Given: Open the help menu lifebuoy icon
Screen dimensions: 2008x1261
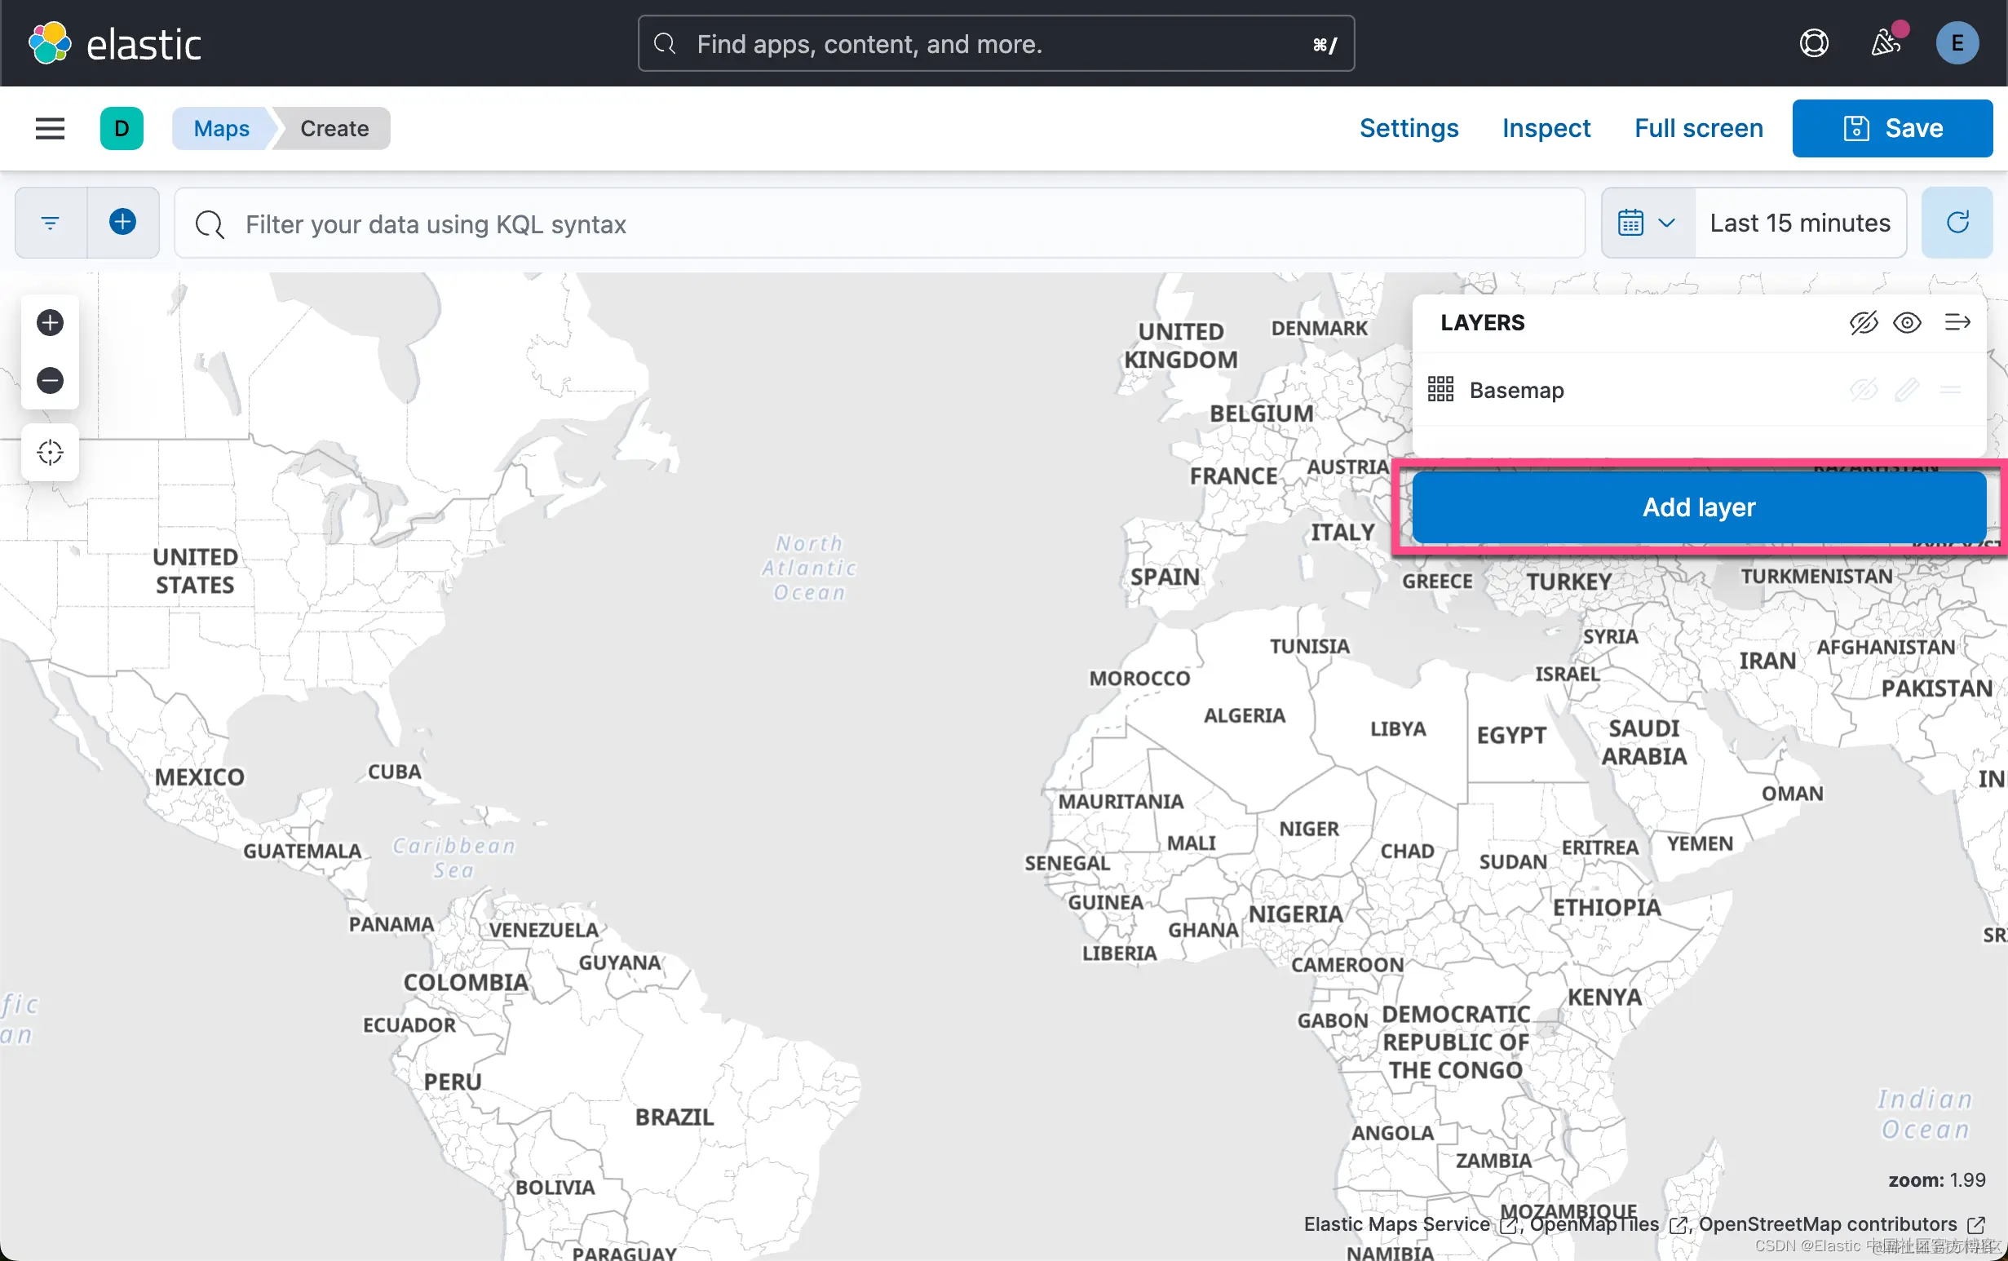Looking at the screenshot, I should pos(1814,43).
